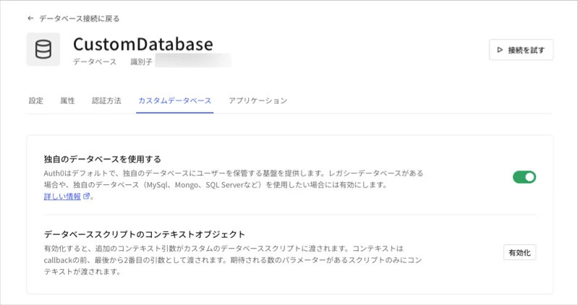578x305 pixels.
Task: Switch to the 属性 tab
Action: click(67, 100)
